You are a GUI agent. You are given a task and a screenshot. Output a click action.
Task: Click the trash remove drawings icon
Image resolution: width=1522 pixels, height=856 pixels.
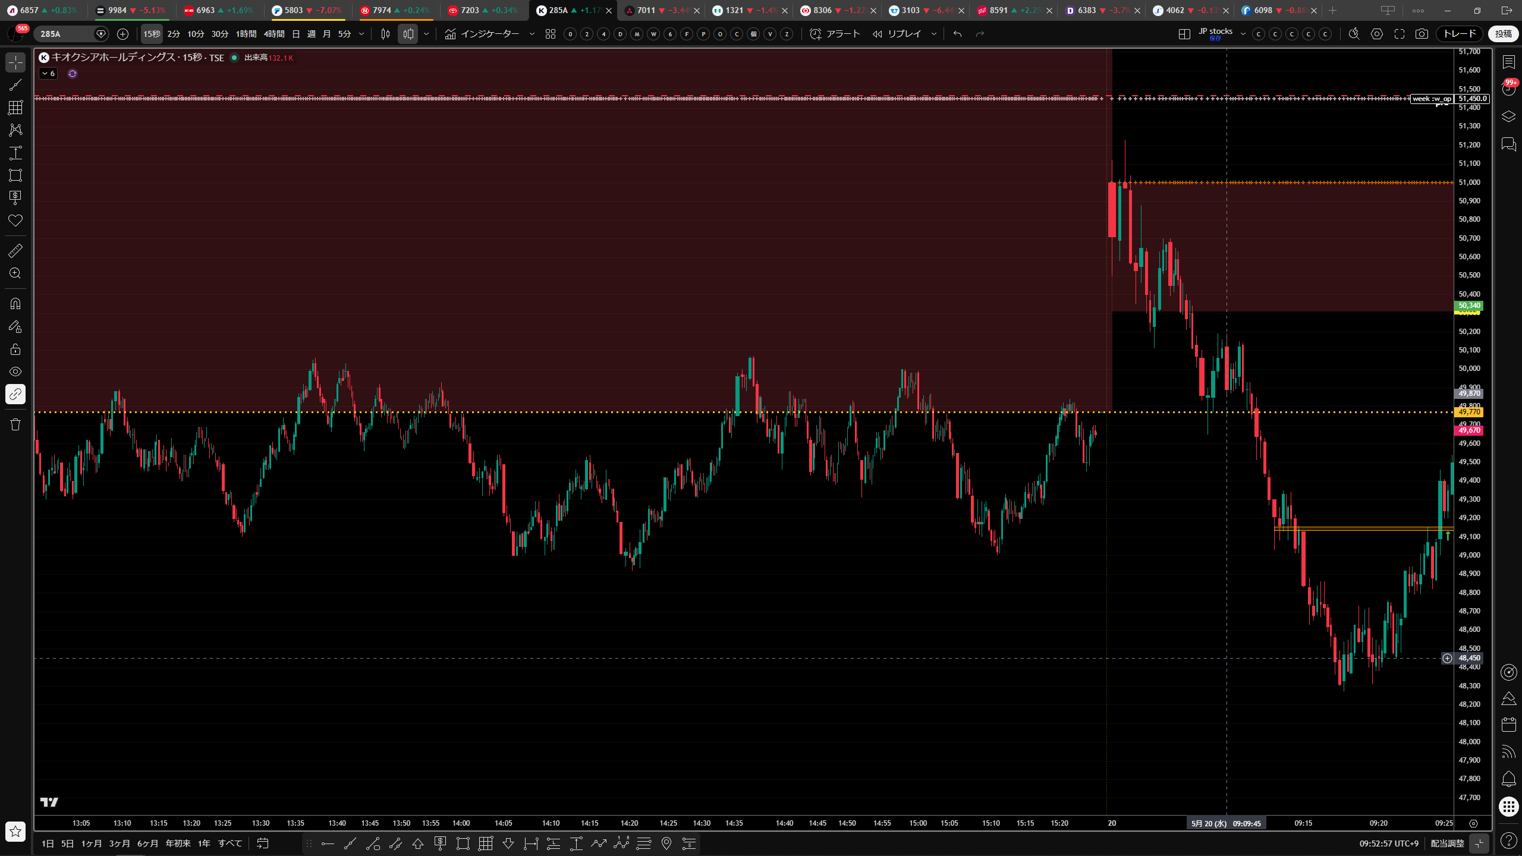(15, 424)
